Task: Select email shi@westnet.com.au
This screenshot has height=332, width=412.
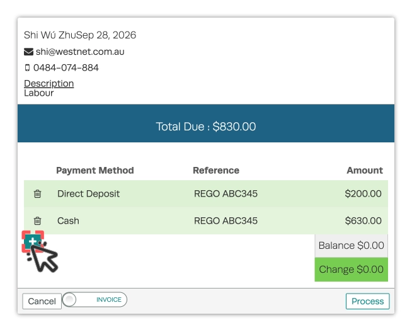Action: point(80,52)
